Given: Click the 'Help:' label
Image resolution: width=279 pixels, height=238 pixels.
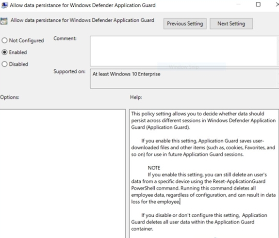Looking at the screenshot, I should pyautogui.click(x=136, y=97).
